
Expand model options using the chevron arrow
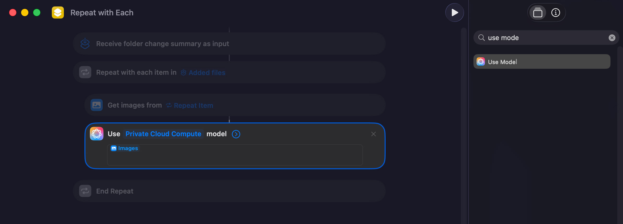tap(236, 134)
